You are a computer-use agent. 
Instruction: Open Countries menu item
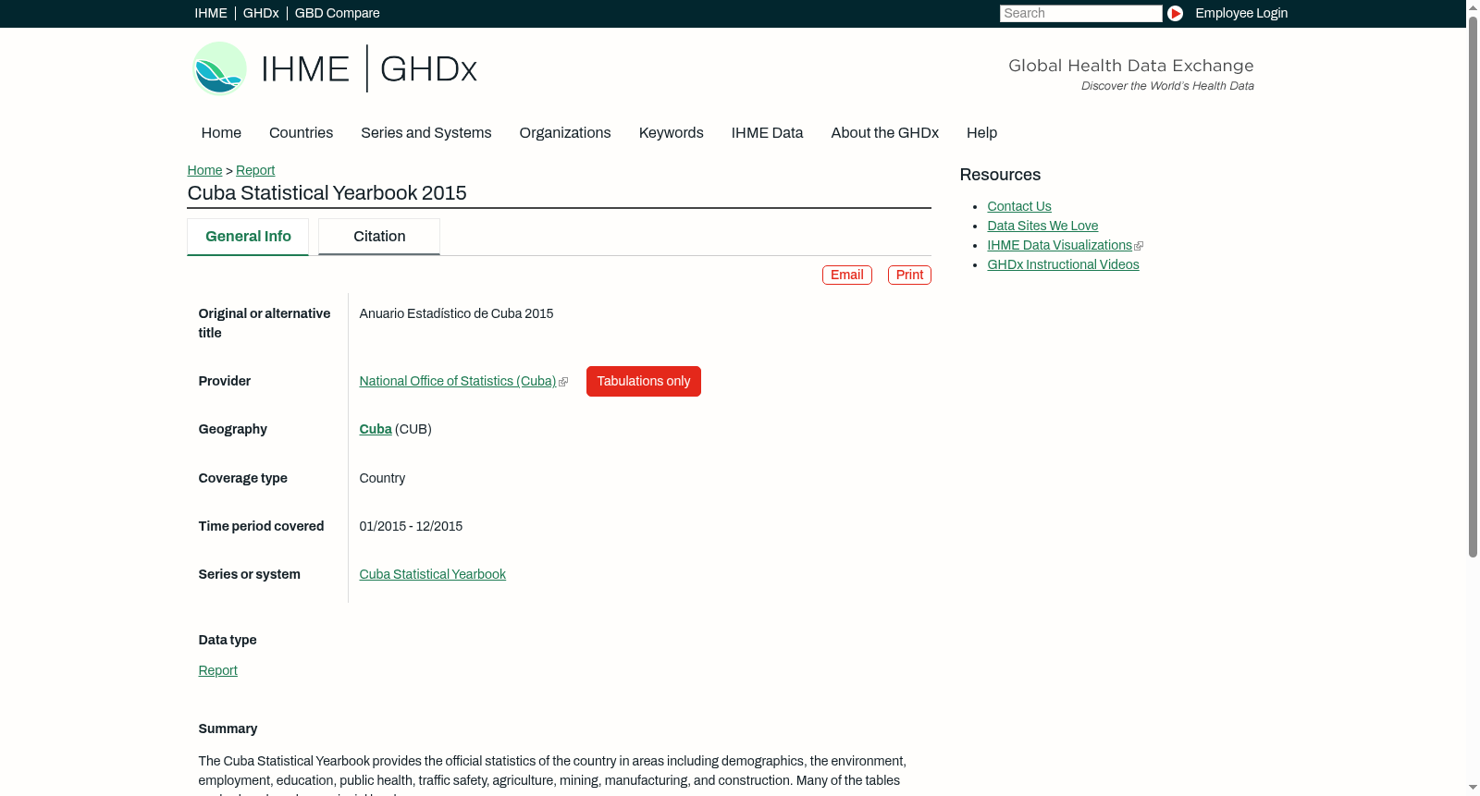301,133
